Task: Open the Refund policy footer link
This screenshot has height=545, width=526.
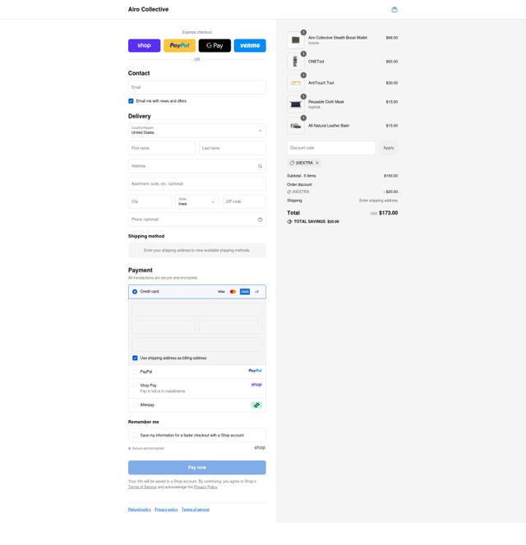Action: tap(140, 510)
